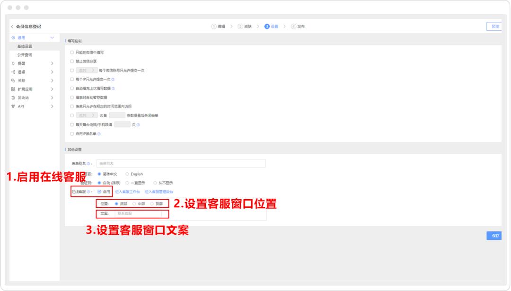Collapse the 通用 section chevron
This screenshot has width=511, height=291.
tap(52, 37)
